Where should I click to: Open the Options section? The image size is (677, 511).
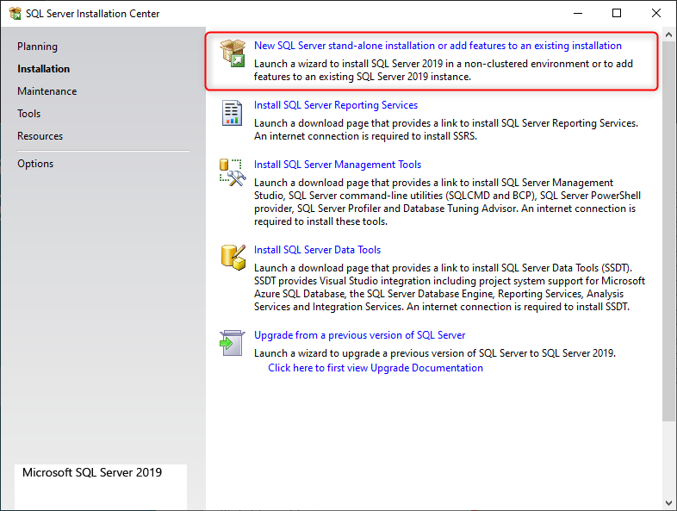click(35, 164)
